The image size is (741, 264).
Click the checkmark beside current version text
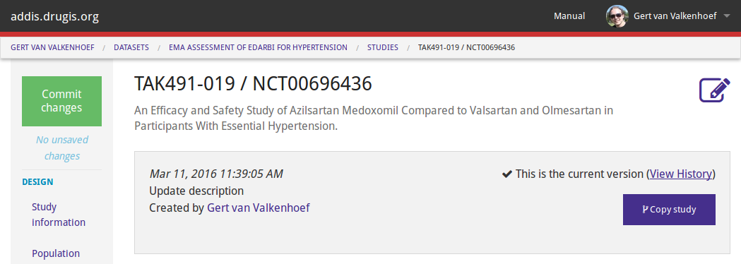click(x=506, y=174)
